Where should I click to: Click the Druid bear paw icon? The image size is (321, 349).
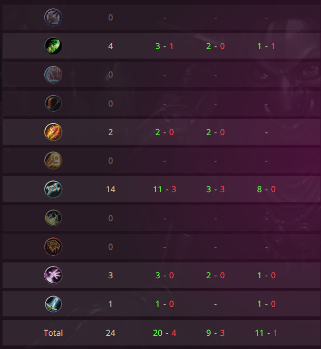(53, 74)
